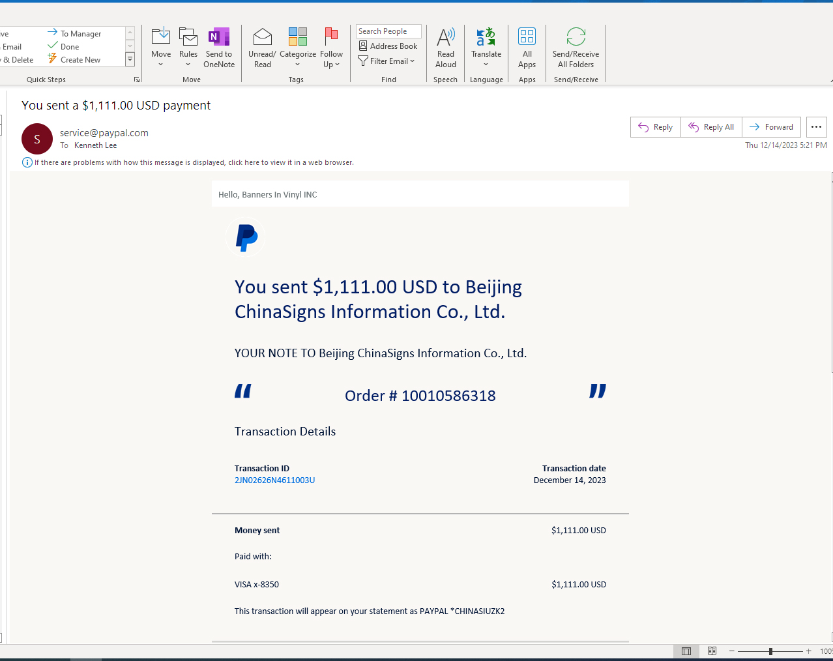Click the December 14, 2023 transaction date

coord(570,480)
